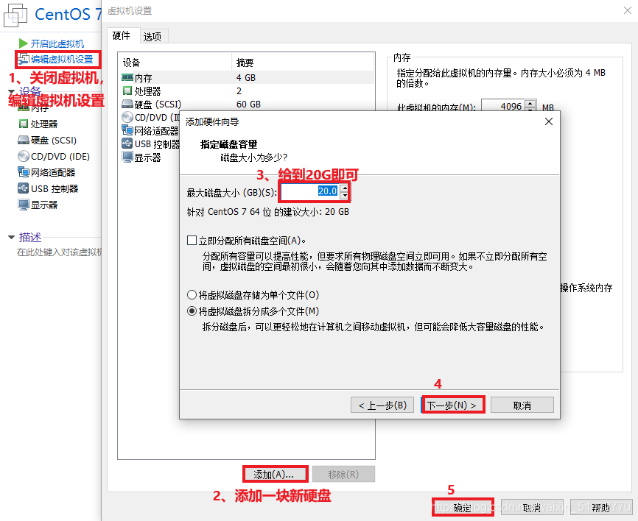This screenshot has height=521, width=638.
Task: Click the 内存 memory chip icon in settings device list
Action: tap(127, 77)
